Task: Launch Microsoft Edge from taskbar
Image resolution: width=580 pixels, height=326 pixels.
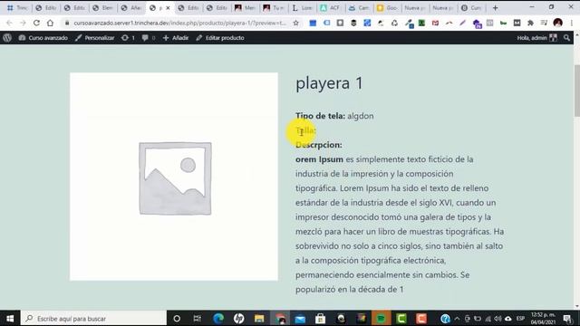Action: (218, 318)
